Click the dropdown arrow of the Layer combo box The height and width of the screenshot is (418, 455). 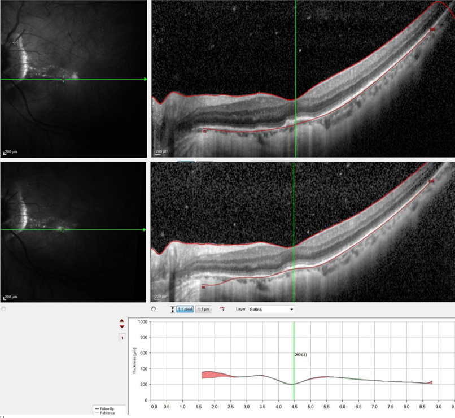click(x=291, y=310)
